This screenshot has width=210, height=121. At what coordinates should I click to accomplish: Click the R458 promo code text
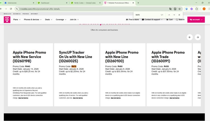tap(166, 66)
